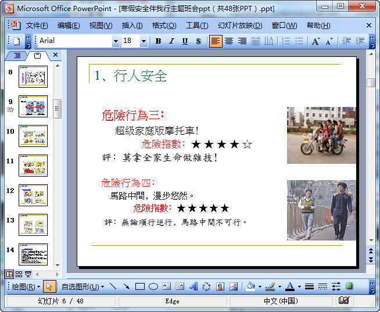Select slide 8 thumbnail

(33, 77)
